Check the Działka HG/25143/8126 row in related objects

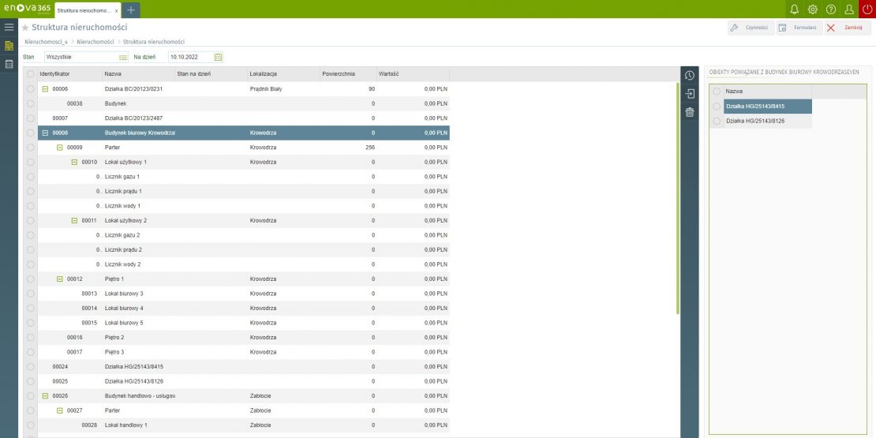[717, 121]
